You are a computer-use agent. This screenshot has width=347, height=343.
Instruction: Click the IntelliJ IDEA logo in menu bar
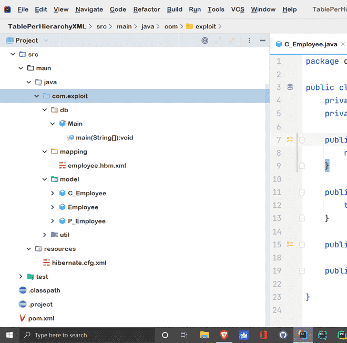(7, 9)
